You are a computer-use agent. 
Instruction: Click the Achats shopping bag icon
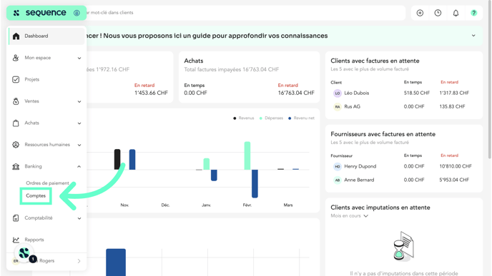(x=16, y=123)
